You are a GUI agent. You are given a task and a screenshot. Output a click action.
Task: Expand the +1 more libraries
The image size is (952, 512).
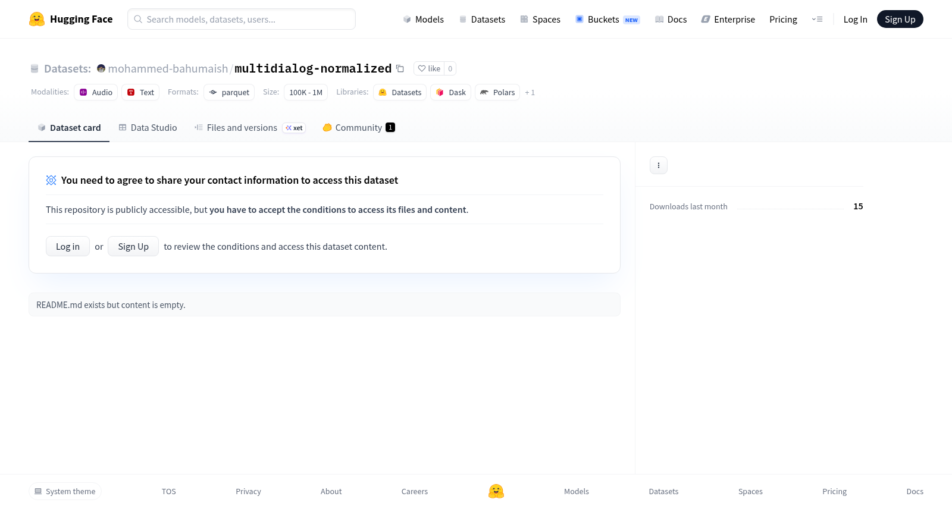[x=530, y=93]
